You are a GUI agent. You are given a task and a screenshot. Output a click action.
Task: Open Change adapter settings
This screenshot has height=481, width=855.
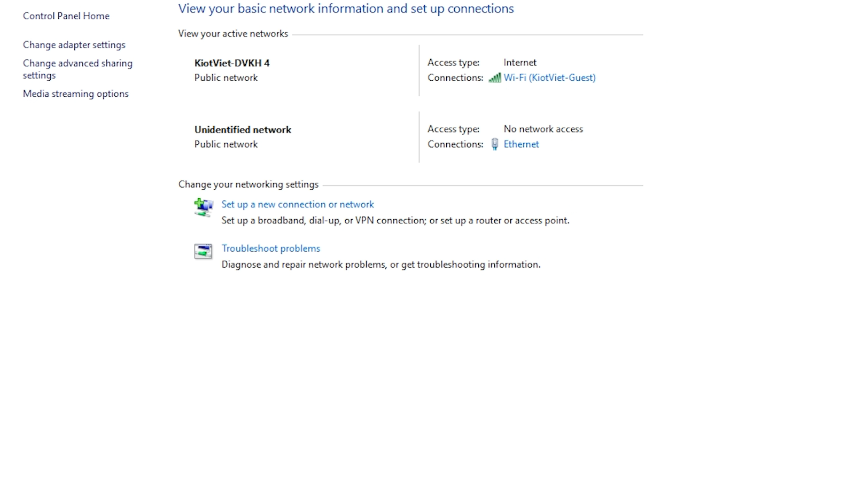74,45
